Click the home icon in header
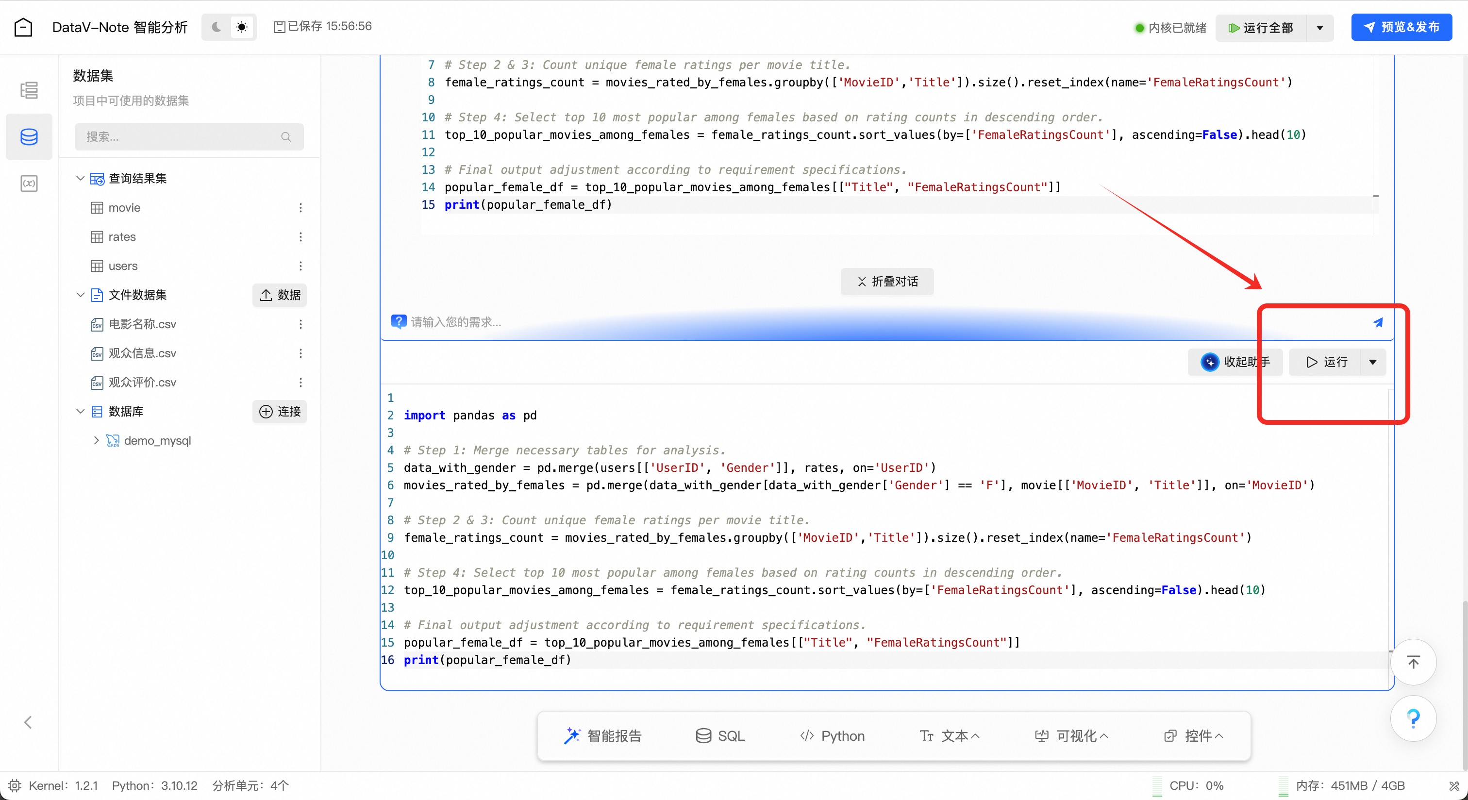Image resolution: width=1468 pixels, height=800 pixels. (x=23, y=27)
